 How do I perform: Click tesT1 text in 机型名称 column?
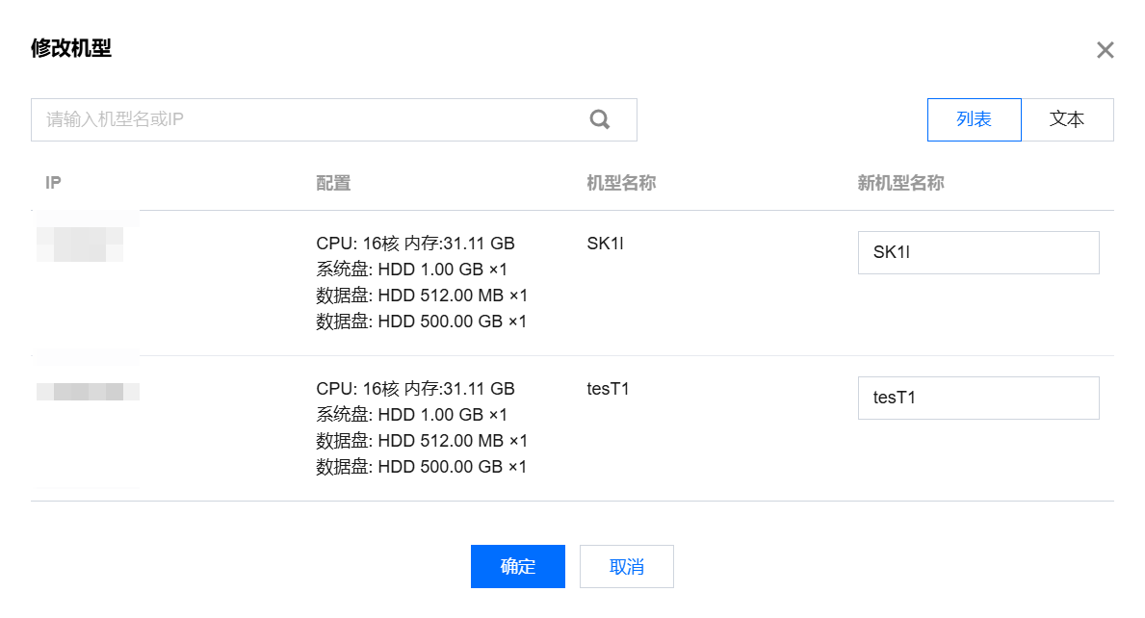pyautogui.click(x=608, y=389)
